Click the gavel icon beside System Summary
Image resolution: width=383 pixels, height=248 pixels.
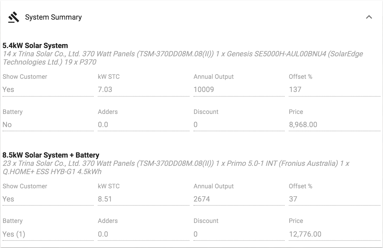pyautogui.click(x=14, y=17)
